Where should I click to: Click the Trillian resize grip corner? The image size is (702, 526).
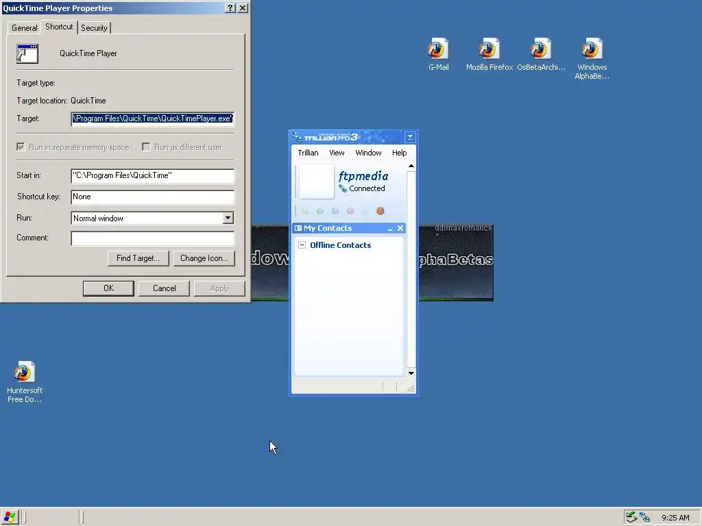pyautogui.click(x=411, y=388)
